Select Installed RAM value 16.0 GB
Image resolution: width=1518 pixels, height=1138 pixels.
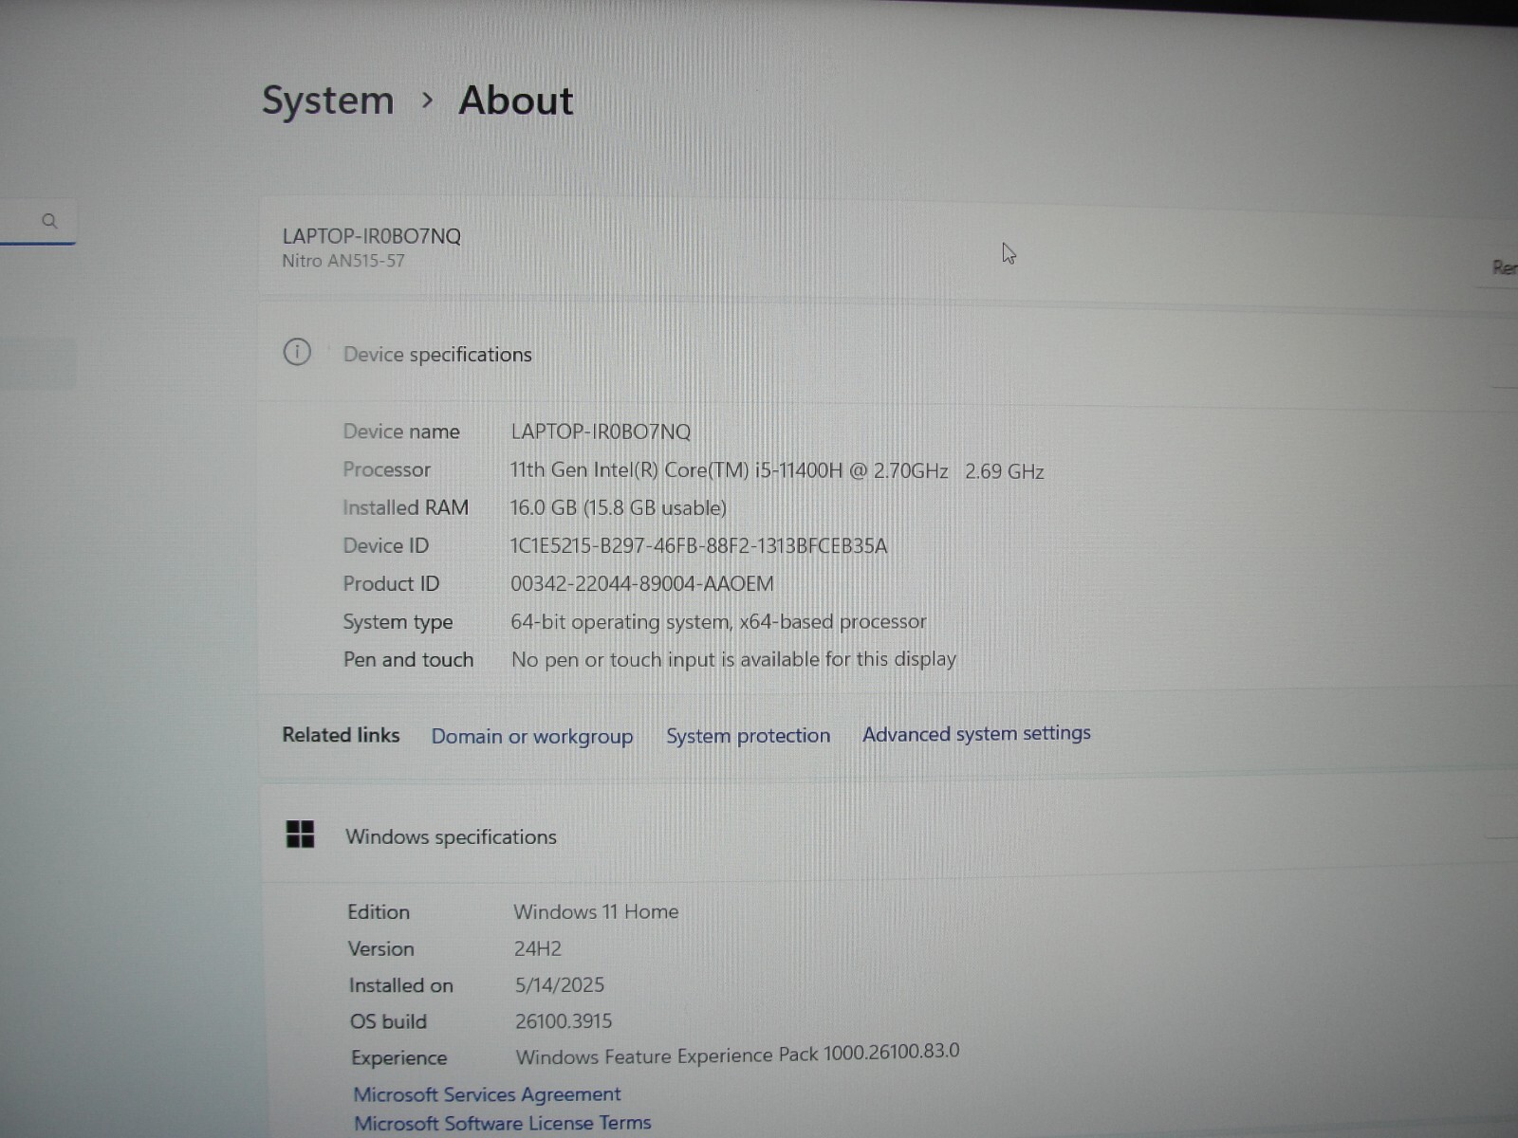click(618, 508)
